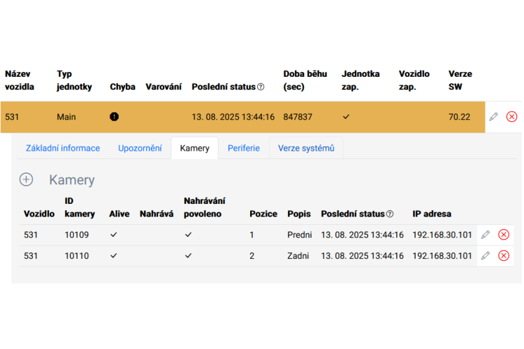Click IP address of camera 10110

442,256
